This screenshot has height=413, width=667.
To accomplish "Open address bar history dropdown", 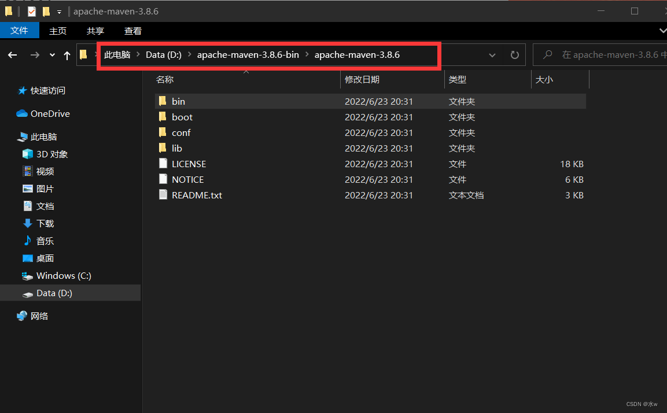I will click(x=492, y=55).
